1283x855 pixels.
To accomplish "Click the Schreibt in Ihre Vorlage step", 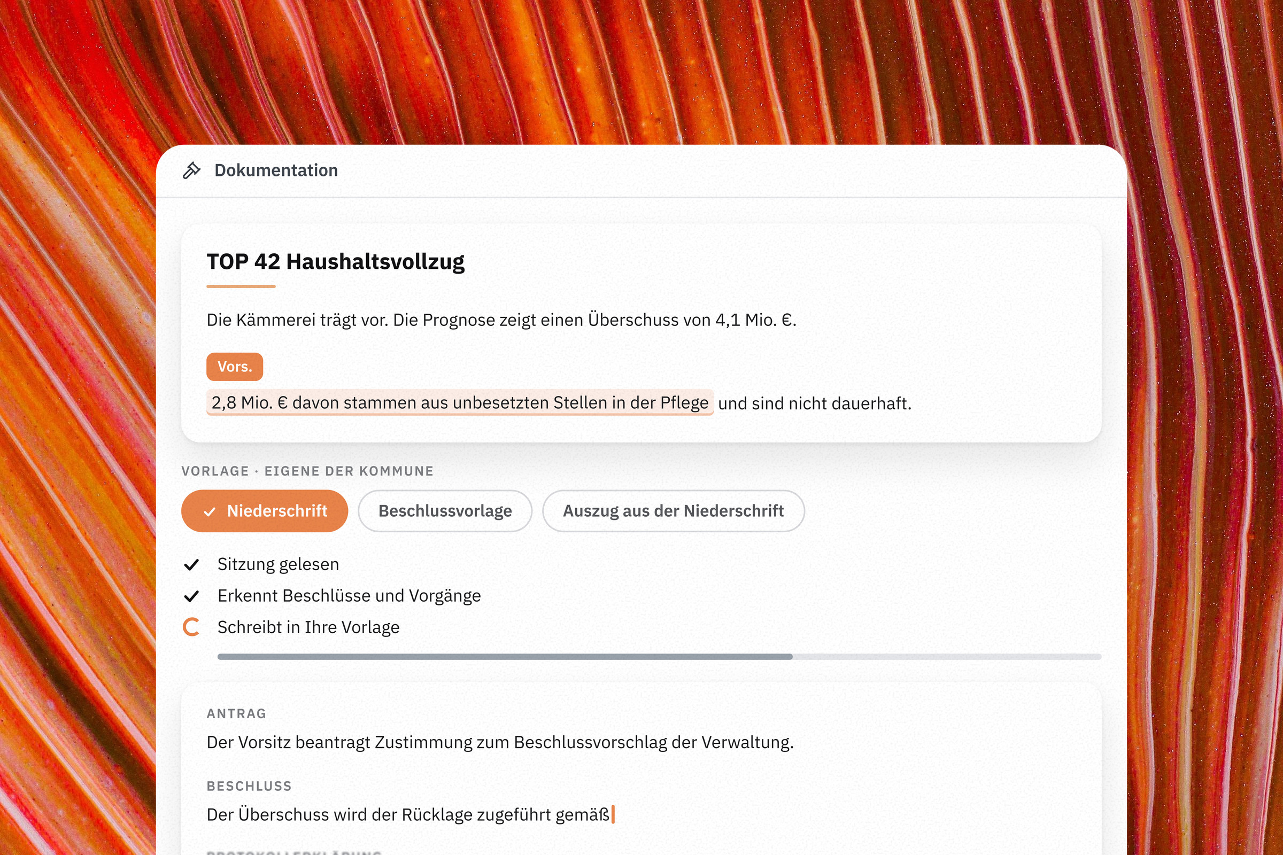I will [x=308, y=627].
